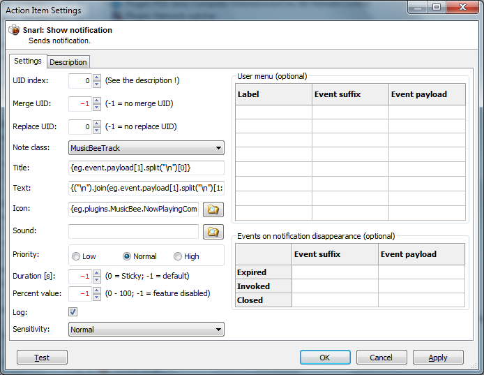Click the Apply button
Image resolution: width=484 pixels, height=375 pixels.
point(438,358)
